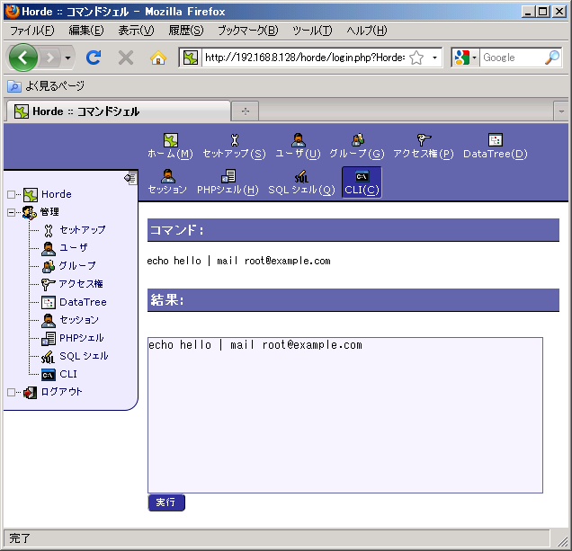Open the 編集(E) menu
Screen dimensions: 572x551
click(x=86, y=31)
